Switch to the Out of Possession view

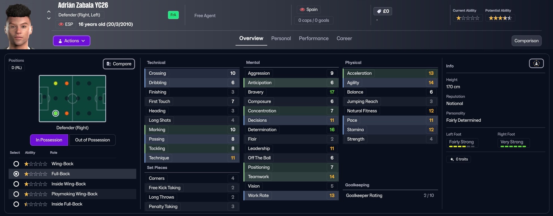point(92,140)
